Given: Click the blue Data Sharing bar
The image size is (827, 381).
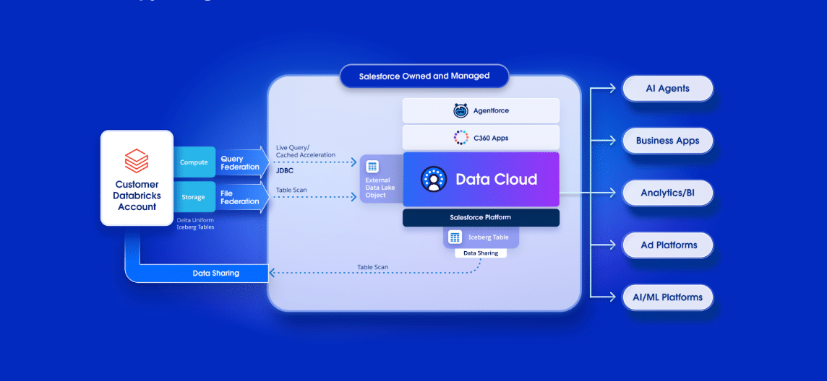Looking at the screenshot, I should (x=215, y=273).
